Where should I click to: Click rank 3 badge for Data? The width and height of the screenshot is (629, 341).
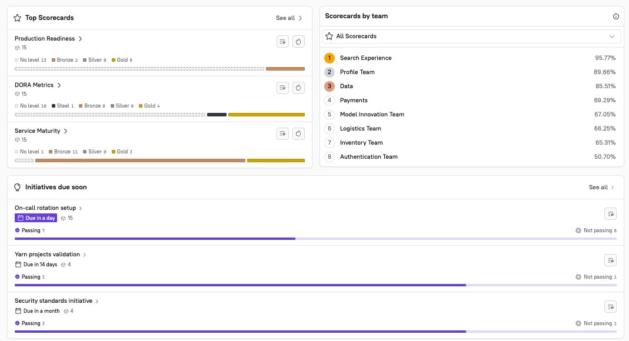coord(330,86)
